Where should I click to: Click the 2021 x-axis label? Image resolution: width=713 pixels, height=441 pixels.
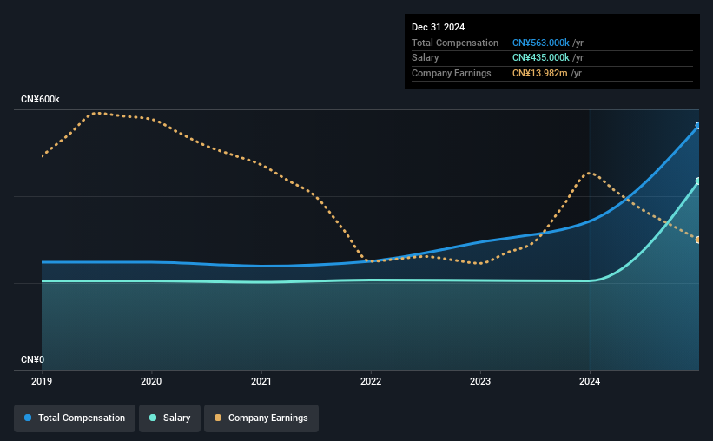click(261, 381)
